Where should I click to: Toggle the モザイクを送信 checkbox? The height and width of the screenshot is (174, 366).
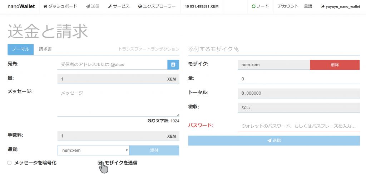(x=100, y=163)
